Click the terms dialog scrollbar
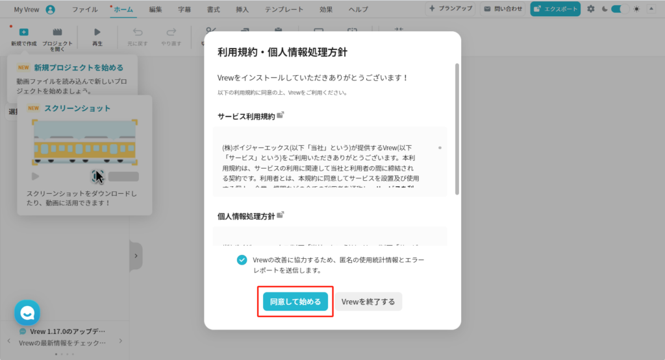The width and height of the screenshot is (665, 360). pos(457,129)
